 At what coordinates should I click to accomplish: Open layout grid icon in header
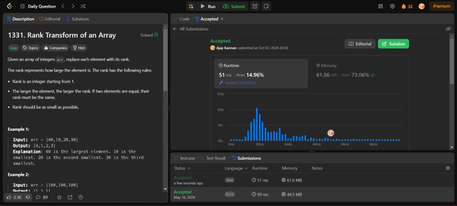click(380, 6)
